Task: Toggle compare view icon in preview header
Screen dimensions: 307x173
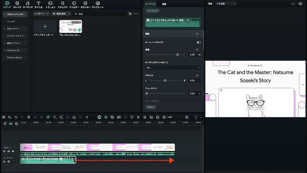Action: click(x=293, y=4)
